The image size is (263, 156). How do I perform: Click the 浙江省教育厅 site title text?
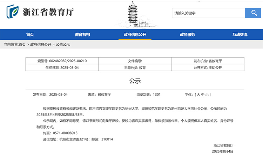48,12
